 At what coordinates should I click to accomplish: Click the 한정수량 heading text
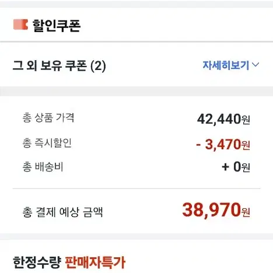pyautogui.click(x=37, y=262)
